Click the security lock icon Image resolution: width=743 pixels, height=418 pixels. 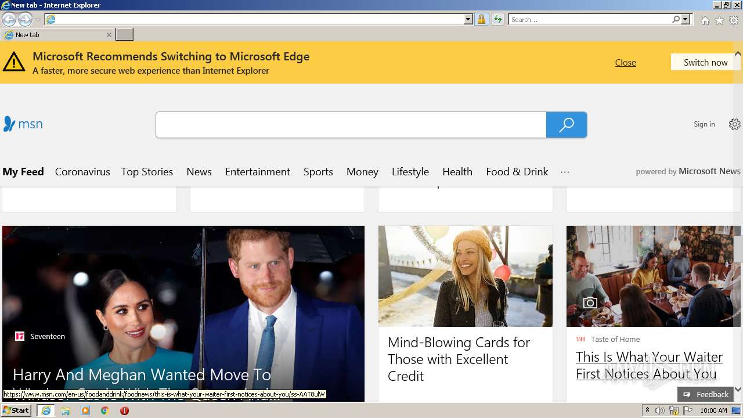point(481,19)
